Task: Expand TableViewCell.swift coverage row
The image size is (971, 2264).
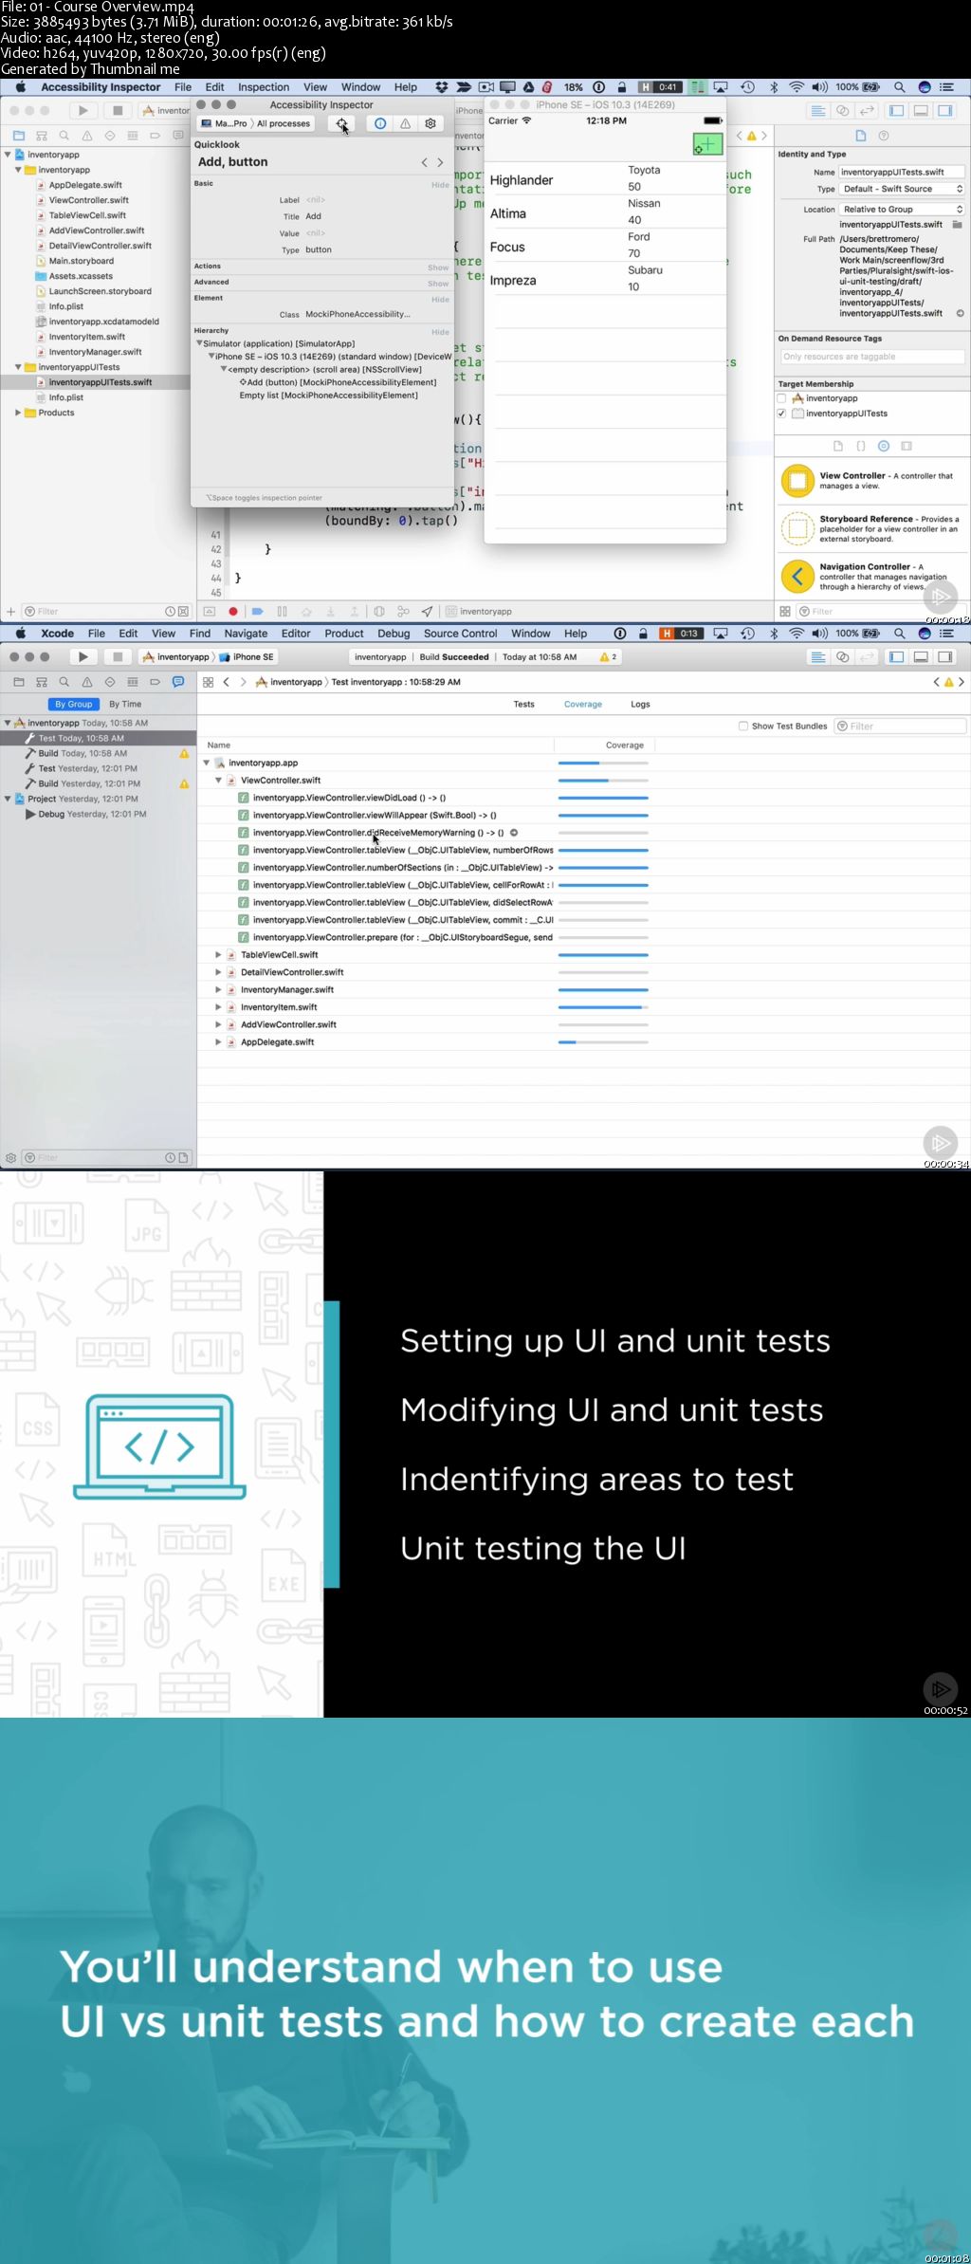Action: click(218, 955)
